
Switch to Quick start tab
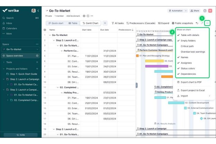click(56, 23)
